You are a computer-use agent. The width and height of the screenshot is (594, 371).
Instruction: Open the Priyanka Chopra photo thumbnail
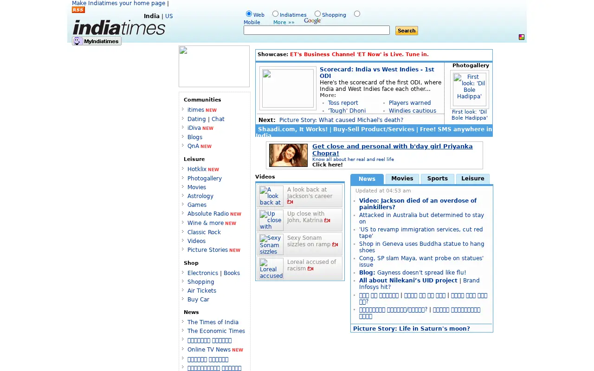click(x=288, y=155)
